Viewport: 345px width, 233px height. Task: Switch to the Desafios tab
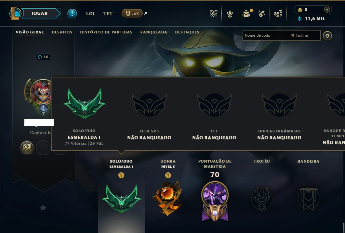coord(62,32)
